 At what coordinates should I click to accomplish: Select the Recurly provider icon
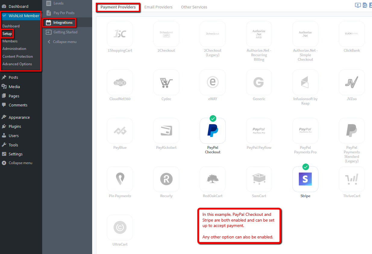166,179
